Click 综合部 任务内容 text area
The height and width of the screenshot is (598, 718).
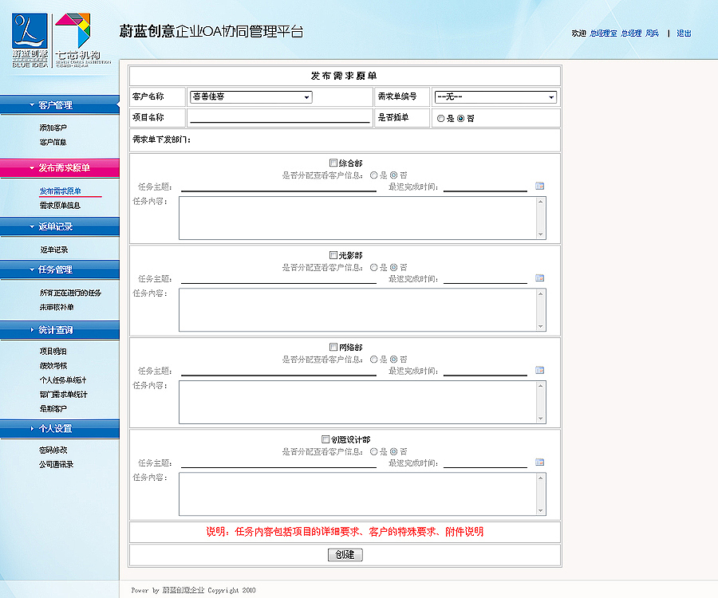[x=362, y=218]
